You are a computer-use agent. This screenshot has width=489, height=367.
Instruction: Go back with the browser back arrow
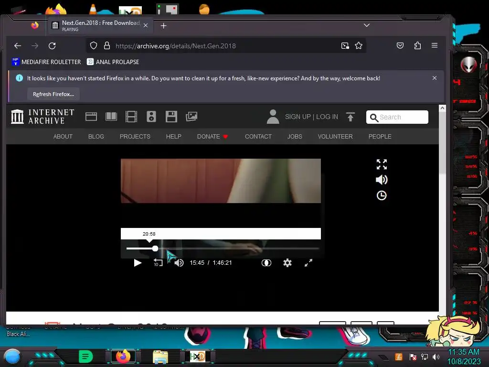(x=18, y=46)
